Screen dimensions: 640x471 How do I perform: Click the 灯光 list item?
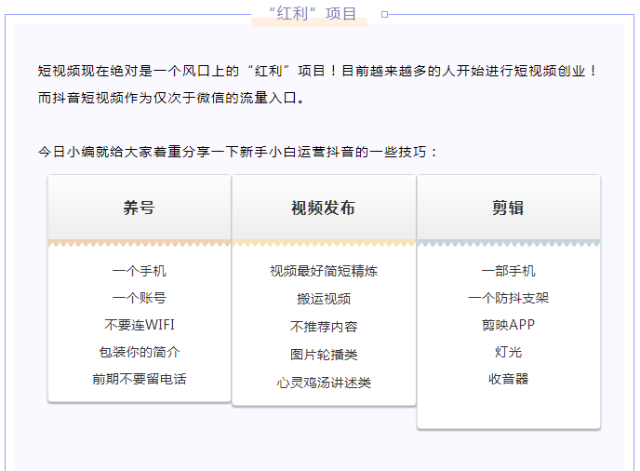point(508,352)
